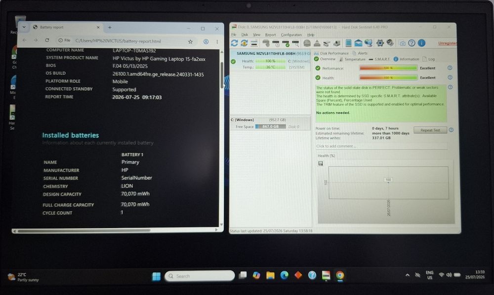The height and width of the screenshot is (295, 494).
Task: Click the eject-style triangle icon in Sentinel toolbar
Action: click(317, 43)
